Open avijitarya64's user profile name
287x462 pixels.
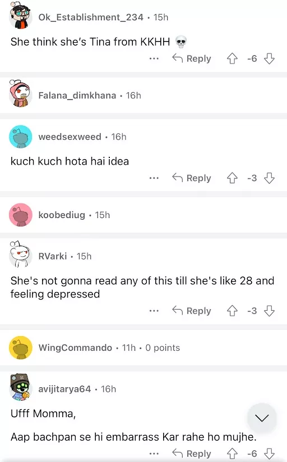pyautogui.click(x=64, y=389)
